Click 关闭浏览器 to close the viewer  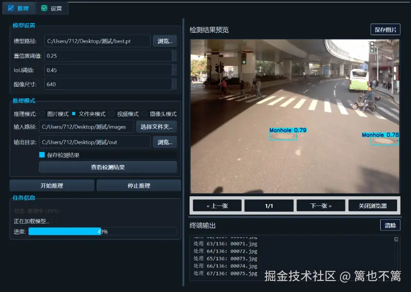(x=374, y=205)
